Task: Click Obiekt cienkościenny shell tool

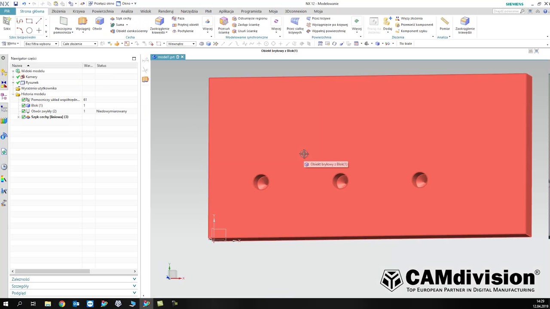Action: click(x=128, y=31)
